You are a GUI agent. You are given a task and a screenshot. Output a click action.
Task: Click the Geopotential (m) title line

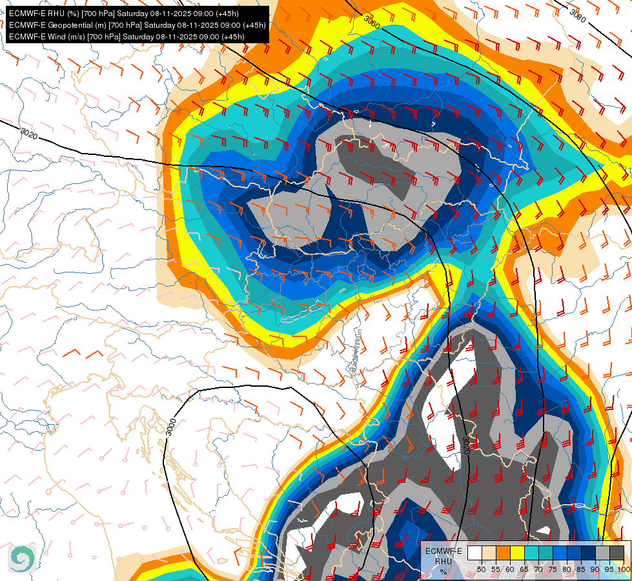coord(137,25)
